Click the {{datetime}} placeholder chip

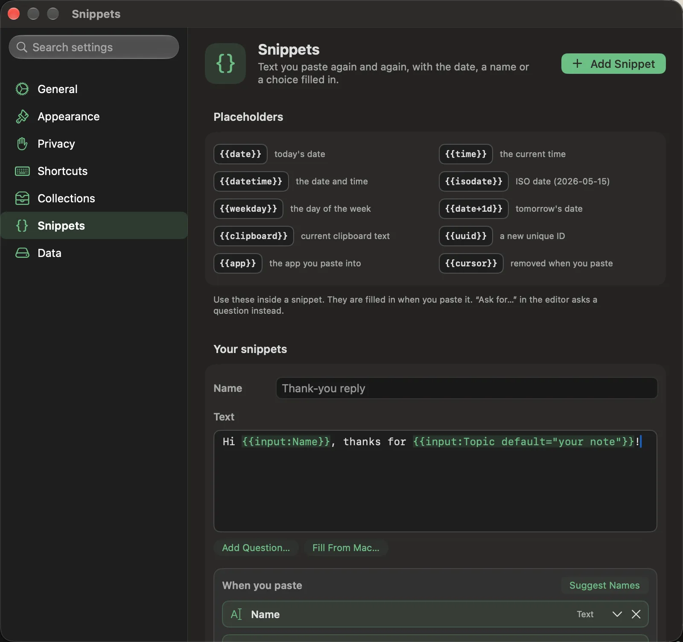[251, 181]
